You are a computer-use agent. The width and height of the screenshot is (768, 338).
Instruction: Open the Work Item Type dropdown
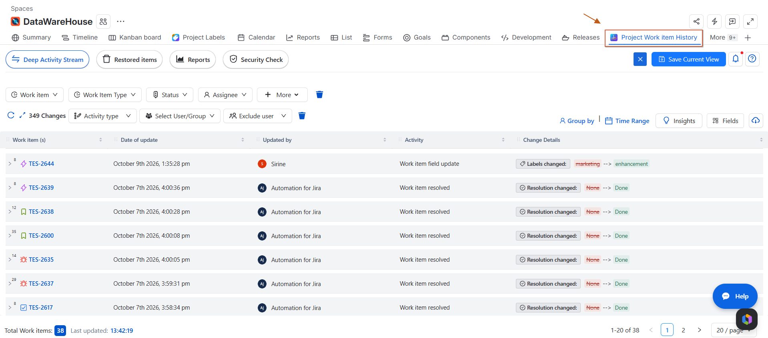pyautogui.click(x=105, y=95)
